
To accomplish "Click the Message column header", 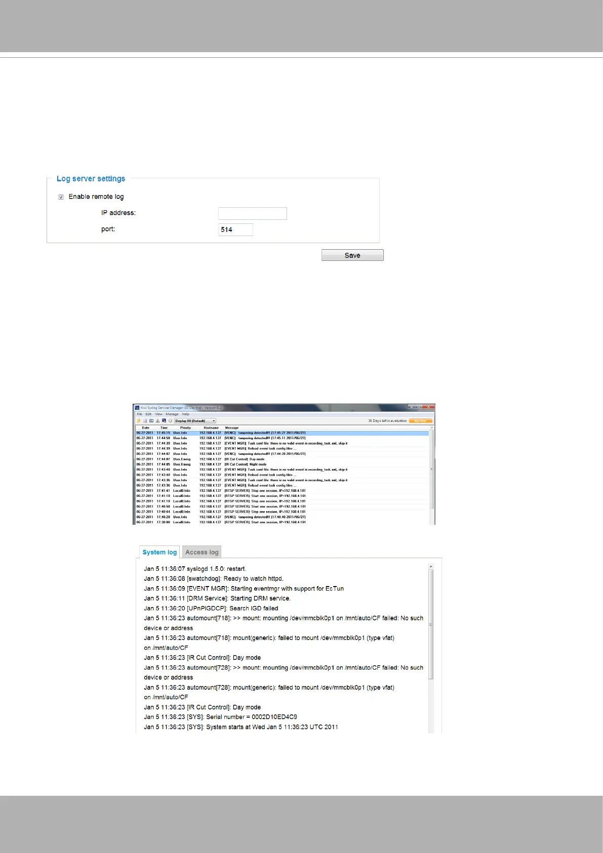I will (x=232, y=428).
